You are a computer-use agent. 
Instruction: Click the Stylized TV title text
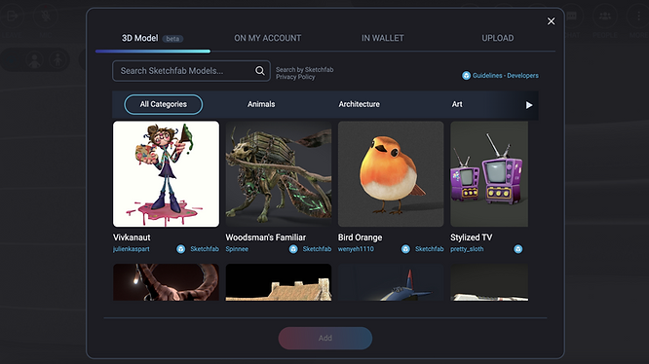click(x=471, y=237)
